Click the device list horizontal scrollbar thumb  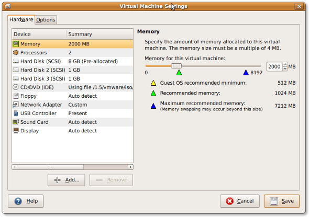click(x=50, y=167)
